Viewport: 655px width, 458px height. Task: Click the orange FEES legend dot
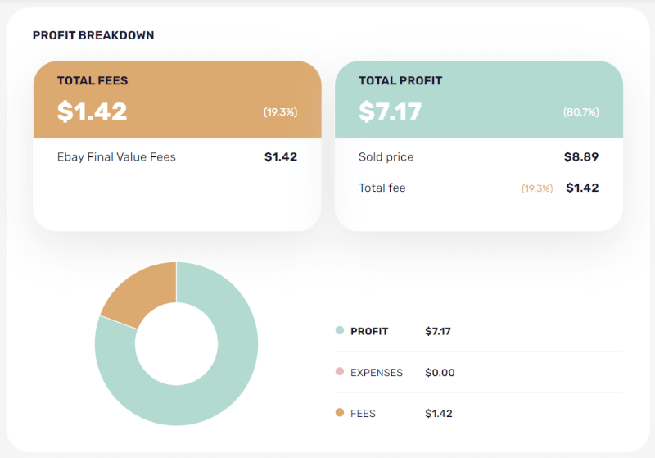pos(339,413)
